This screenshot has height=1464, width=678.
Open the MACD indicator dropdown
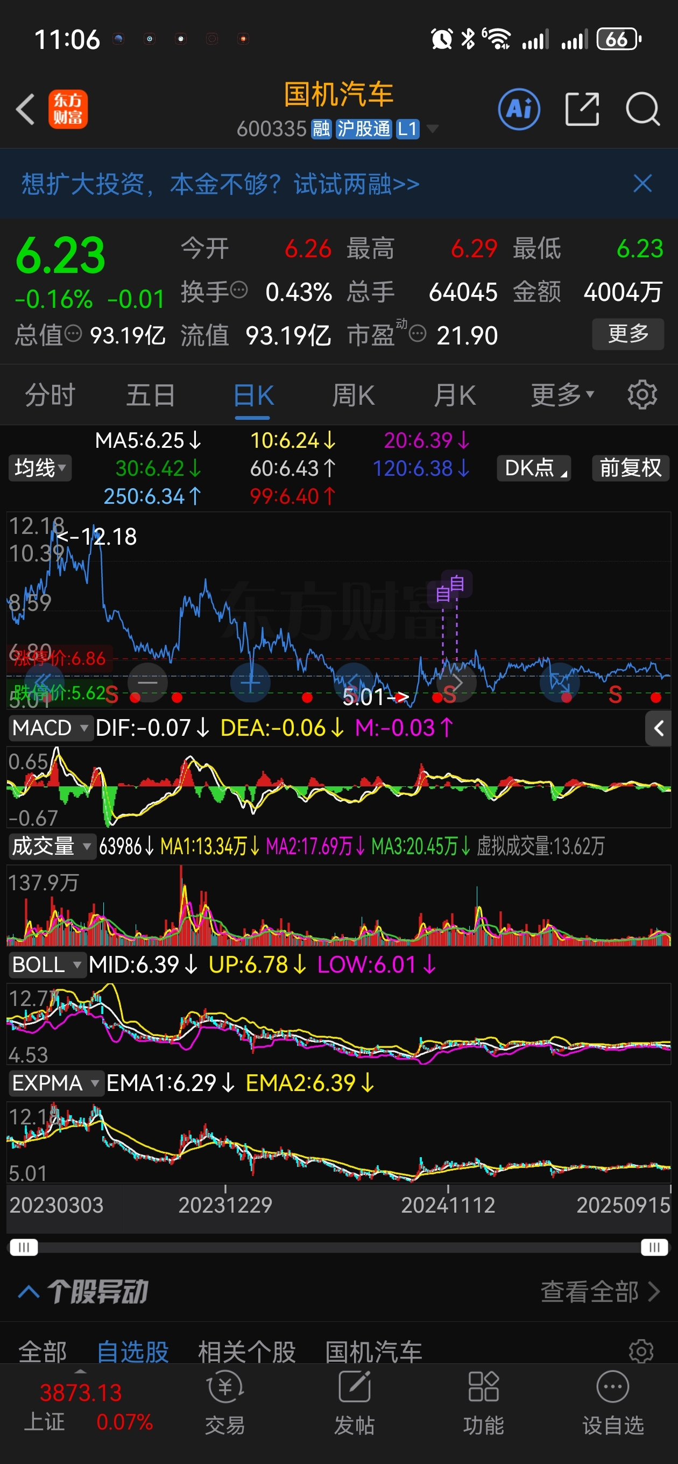51,728
